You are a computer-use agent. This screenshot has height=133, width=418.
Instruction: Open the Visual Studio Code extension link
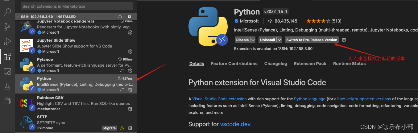(x=219, y=99)
